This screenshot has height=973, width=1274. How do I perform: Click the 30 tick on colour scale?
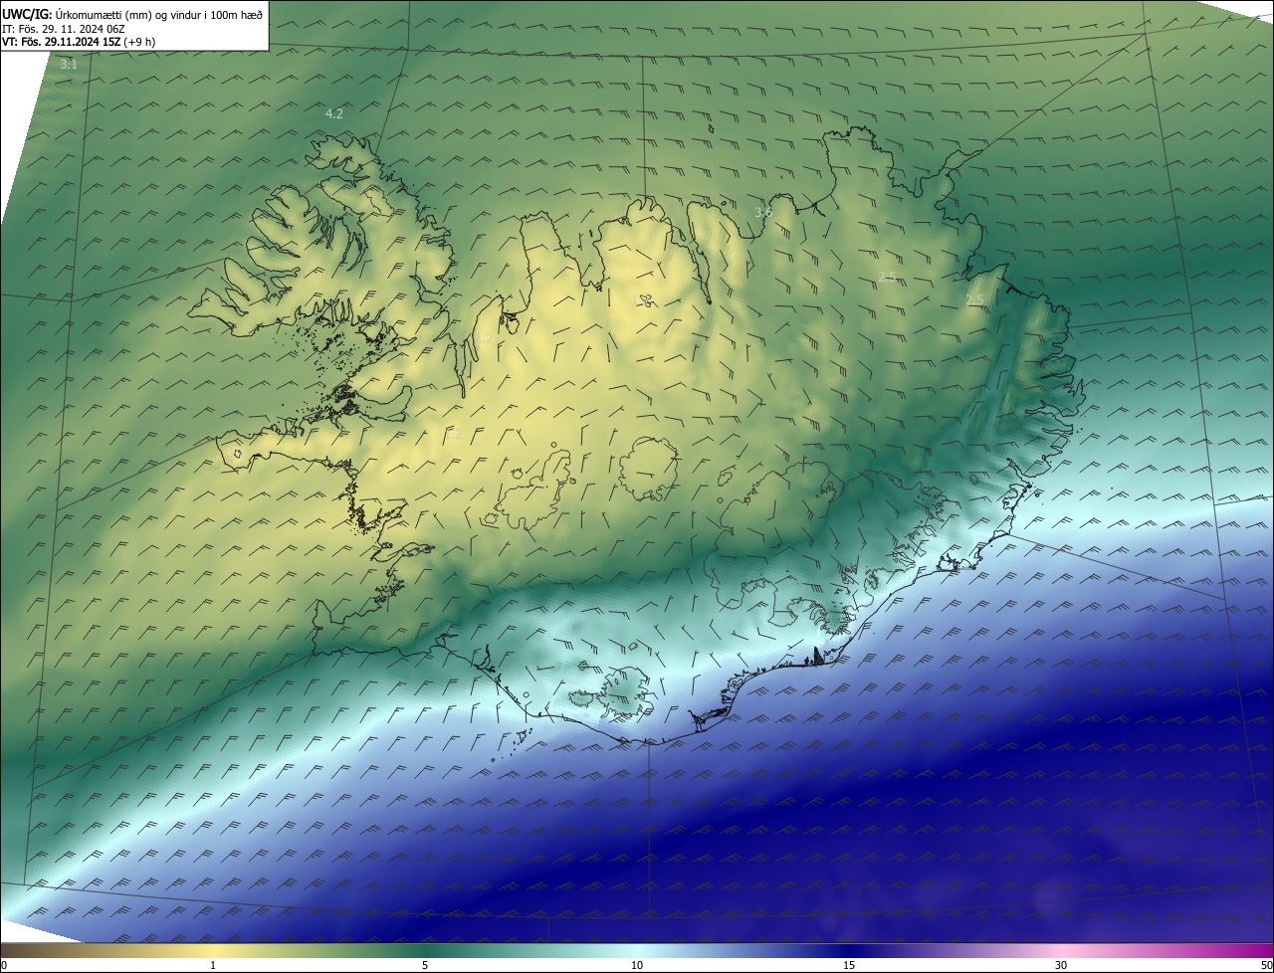coord(1061,965)
